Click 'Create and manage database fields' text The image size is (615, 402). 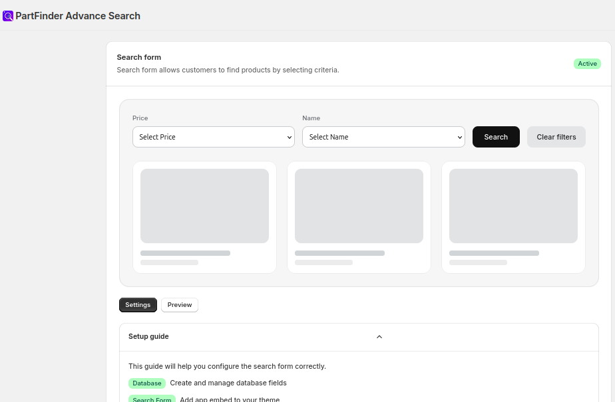[228, 383]
